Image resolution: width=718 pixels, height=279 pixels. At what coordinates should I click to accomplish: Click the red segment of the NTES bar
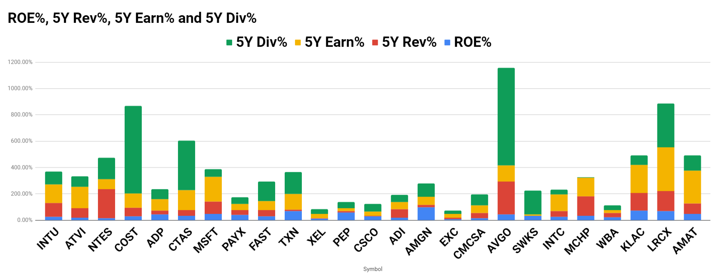(x=106, y=204)
